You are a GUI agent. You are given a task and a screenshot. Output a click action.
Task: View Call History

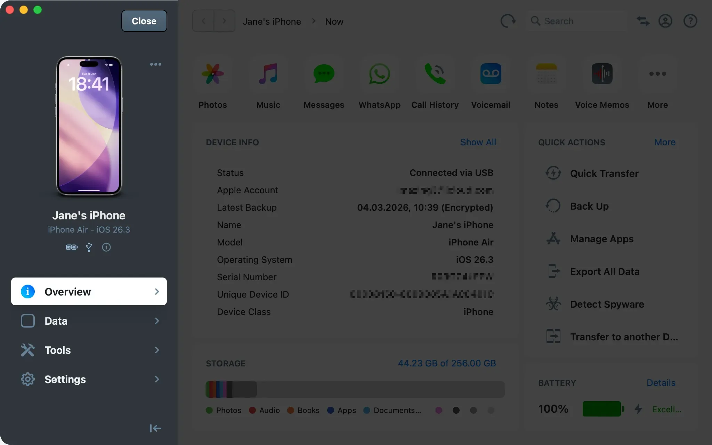(x=435, y=83)
